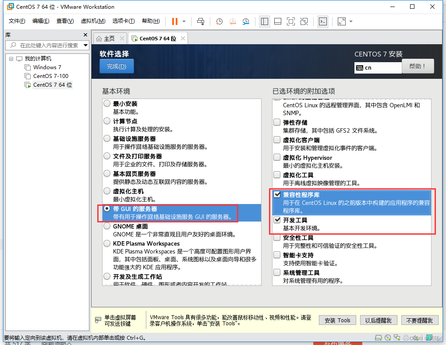Send Ctrl+Alt+Del to the guest

201,21
